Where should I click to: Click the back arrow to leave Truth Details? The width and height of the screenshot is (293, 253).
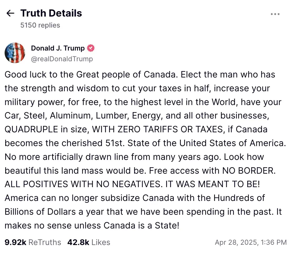[x=10, y=13]
